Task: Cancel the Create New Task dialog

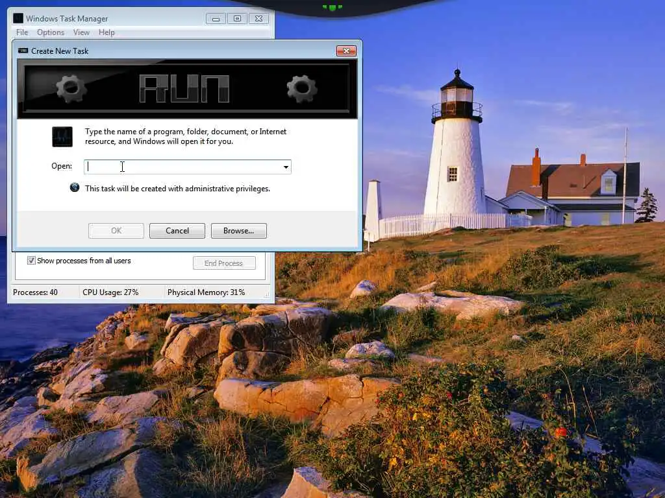Action: (177, 231)
